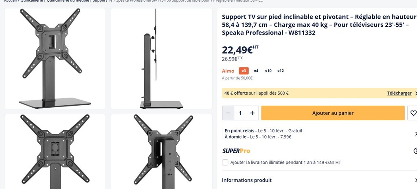The image size is (417, 189).
Task: Select Alma x4 installment option
Action: [x=256, y=71]
